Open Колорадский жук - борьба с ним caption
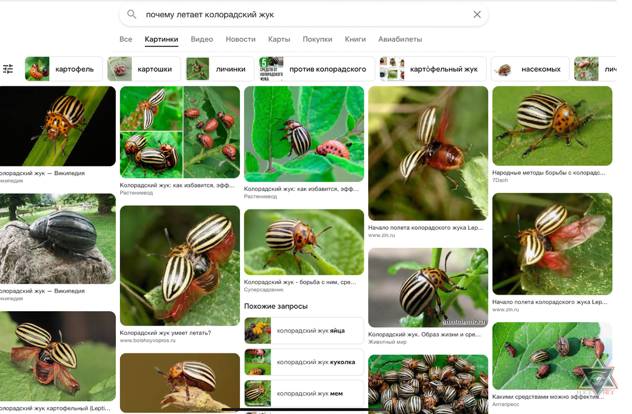Viewport: 632px width, 414px height. 300,282
